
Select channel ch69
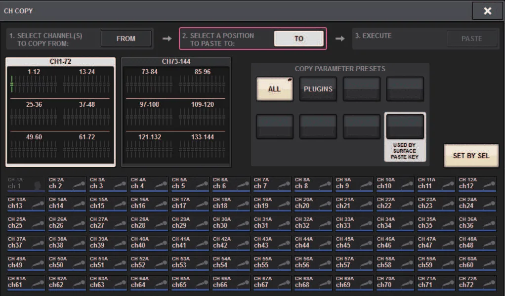tap(354, 283)
